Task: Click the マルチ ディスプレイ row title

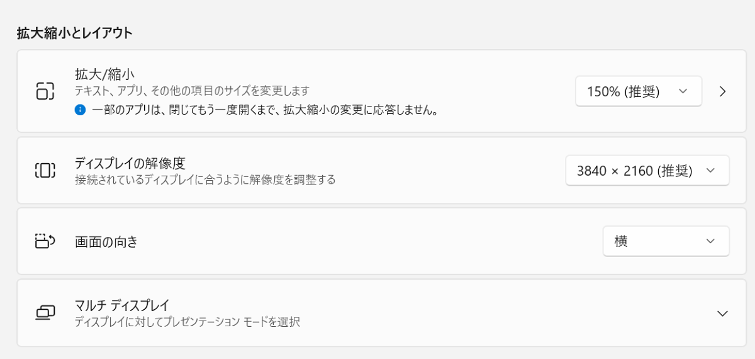Action: point(122,305)
